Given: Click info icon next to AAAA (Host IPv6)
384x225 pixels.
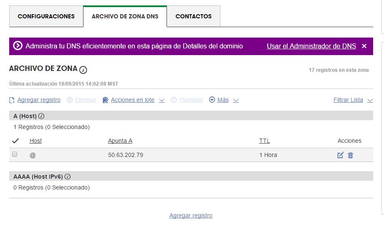Looking at the screenshot, I should pos(68,177).
